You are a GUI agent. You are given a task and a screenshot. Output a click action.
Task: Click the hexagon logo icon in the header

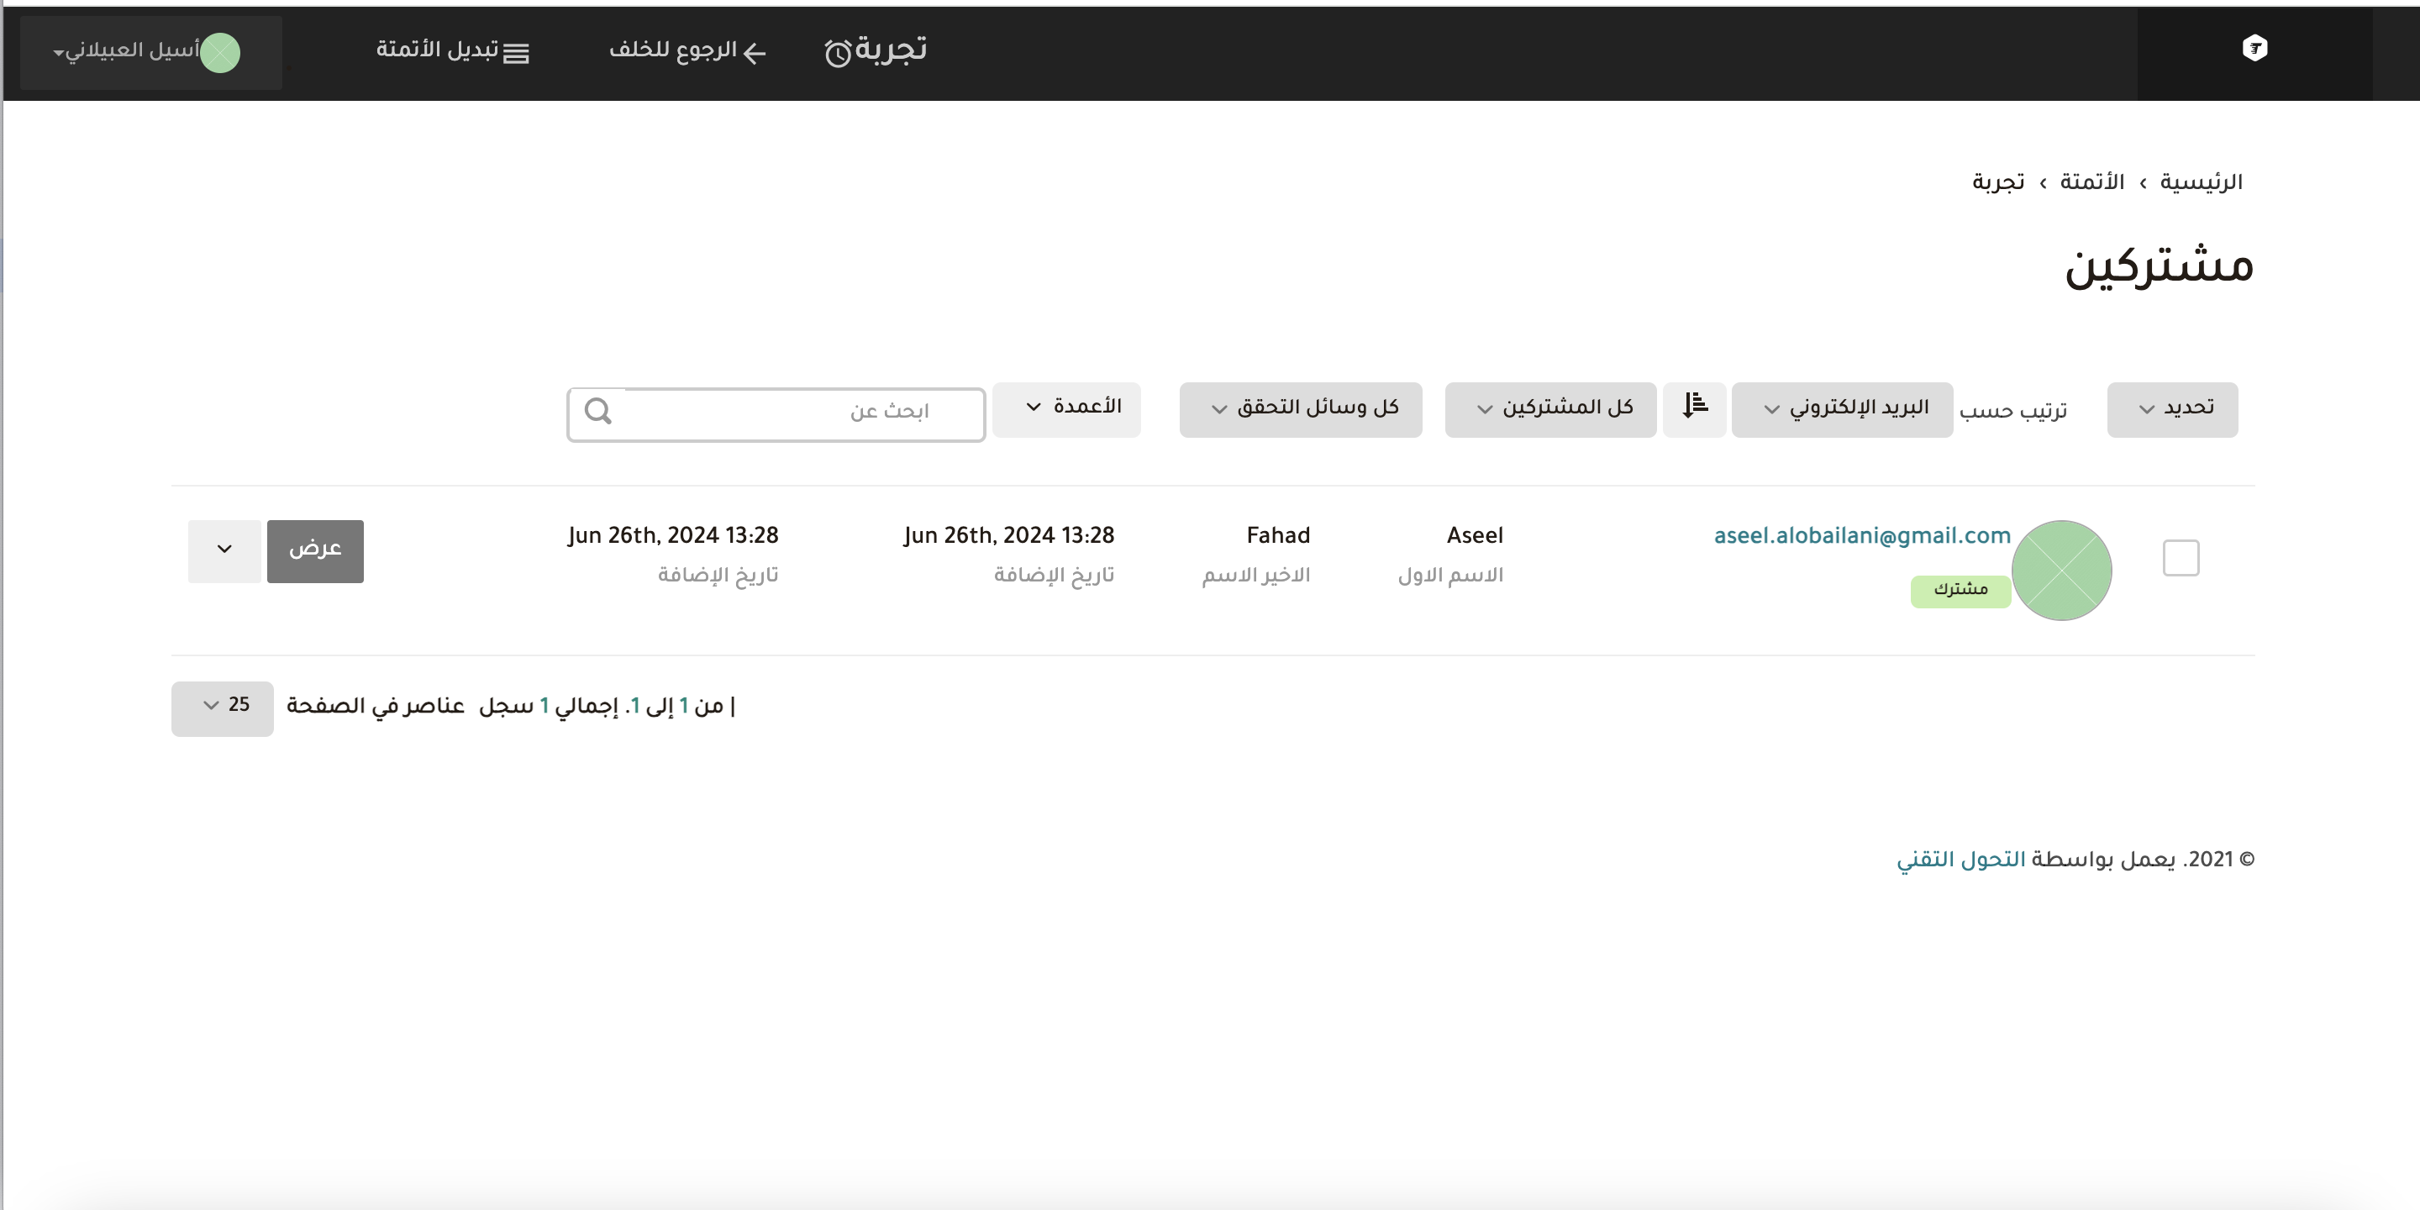pyautogui.click(x=2254, y=48)
